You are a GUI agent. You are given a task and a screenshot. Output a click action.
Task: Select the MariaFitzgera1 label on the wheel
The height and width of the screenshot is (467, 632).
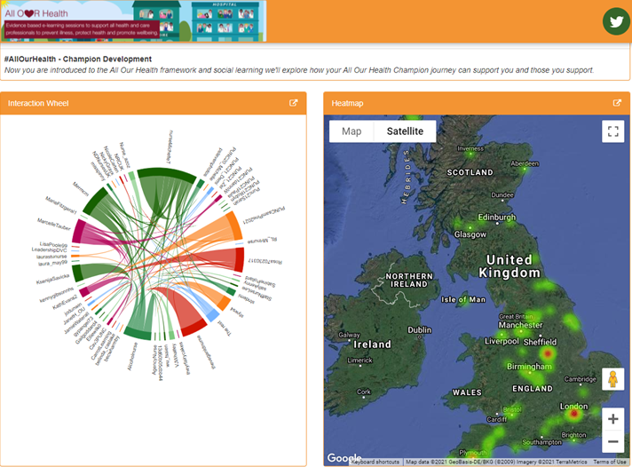[61, 205]
